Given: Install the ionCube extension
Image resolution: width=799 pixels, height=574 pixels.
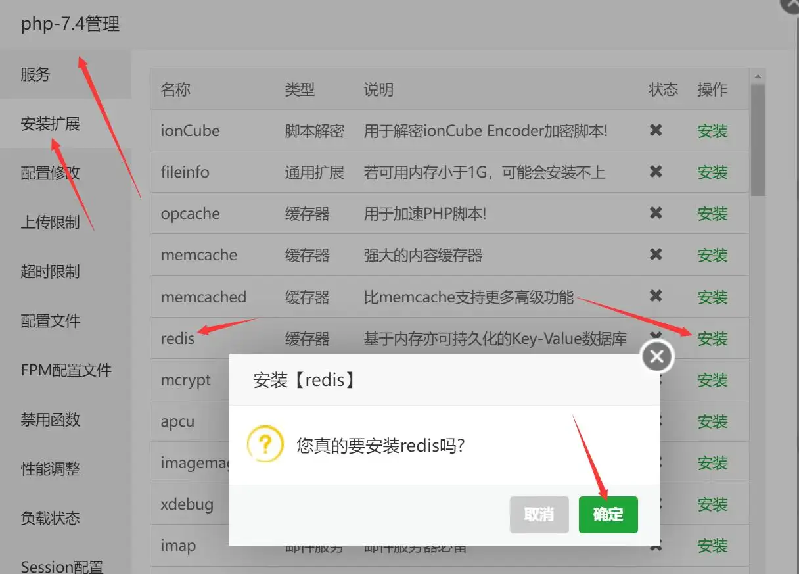Looking at the screenshot, I should (x=712, y=131).
